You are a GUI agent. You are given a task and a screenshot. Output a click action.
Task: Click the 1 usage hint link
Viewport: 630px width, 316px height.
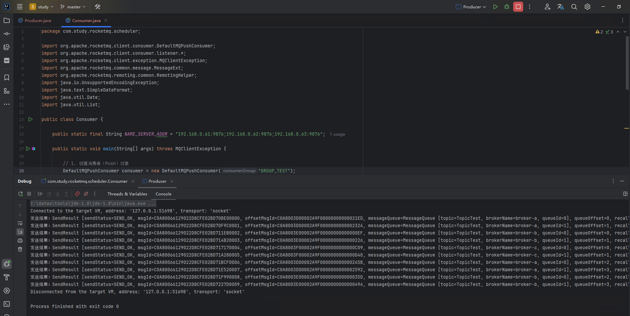pyautogui.click(x=337, y=134)
